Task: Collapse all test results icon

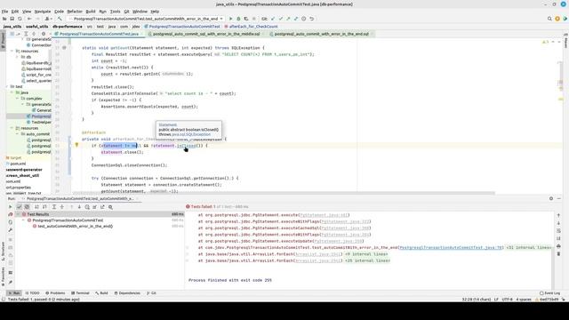Action: pyautogui.click(x=62, y=207)
